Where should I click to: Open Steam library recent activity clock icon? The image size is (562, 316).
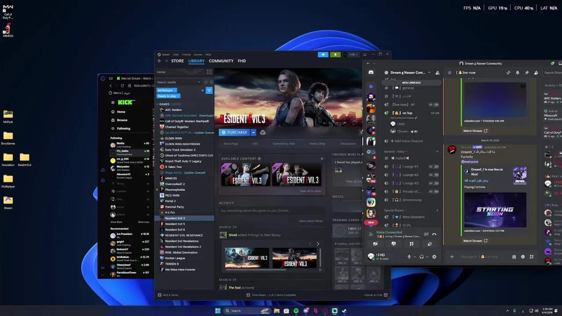tap(205, 82)
